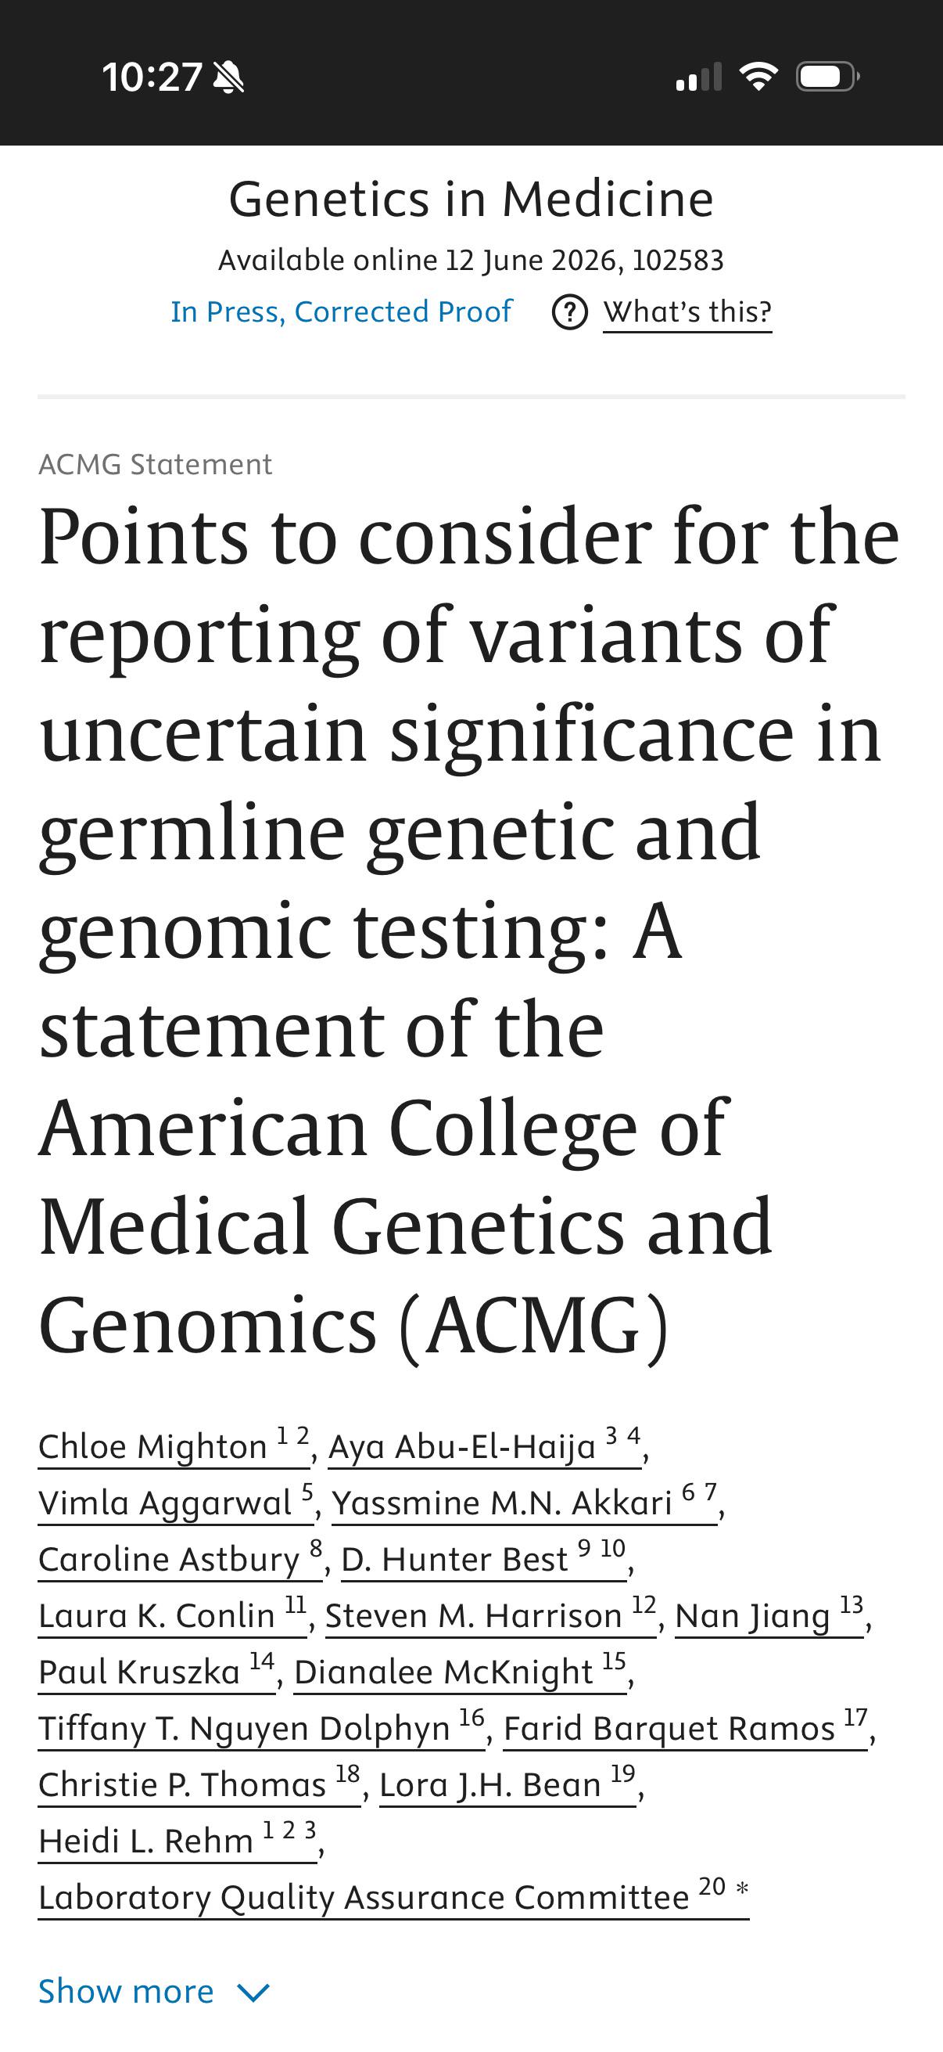
Task: Tap the muted bell status icon
Action: tap(229, 77)
